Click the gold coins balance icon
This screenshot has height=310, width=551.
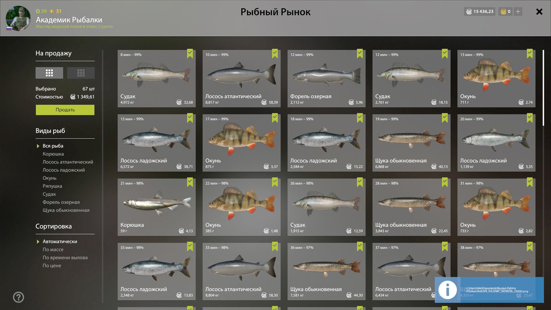[503, 11]
